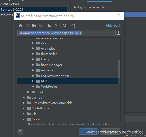
Task: Expand the CircleWithPrivateDataFields folder
Action: [24, 103]
